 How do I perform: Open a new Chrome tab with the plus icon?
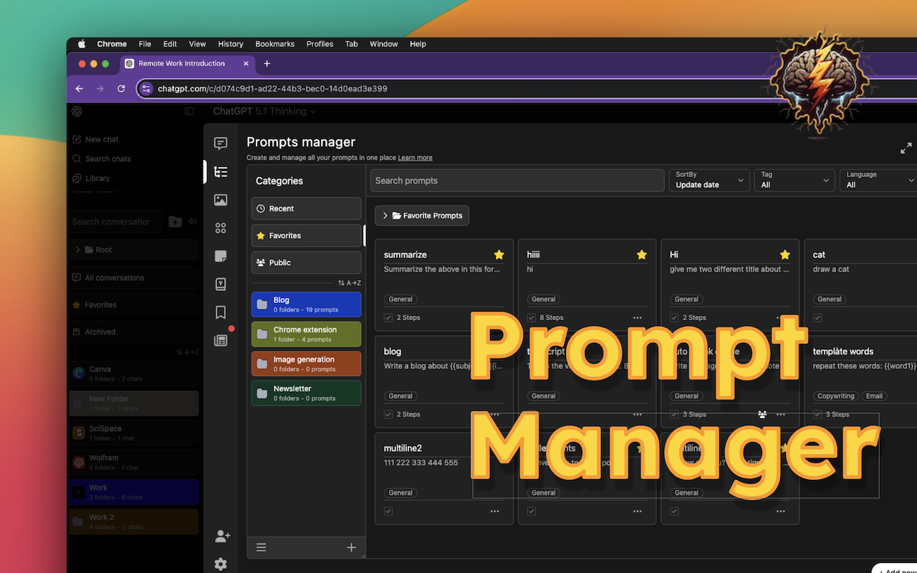[x=267, y=64]
